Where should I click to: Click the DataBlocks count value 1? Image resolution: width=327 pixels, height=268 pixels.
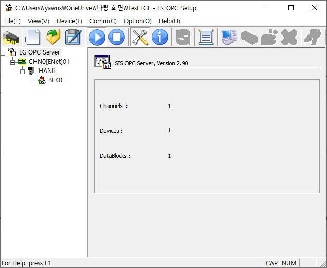[x=169, y=156]
